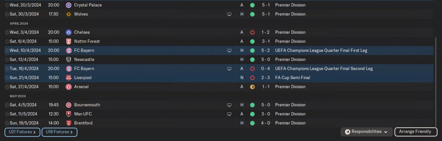Screen dimensions: 442x141
Task: Toggle the checkmark beside Sat, 30/3/2024 fixture
Action: click(7, 14)
